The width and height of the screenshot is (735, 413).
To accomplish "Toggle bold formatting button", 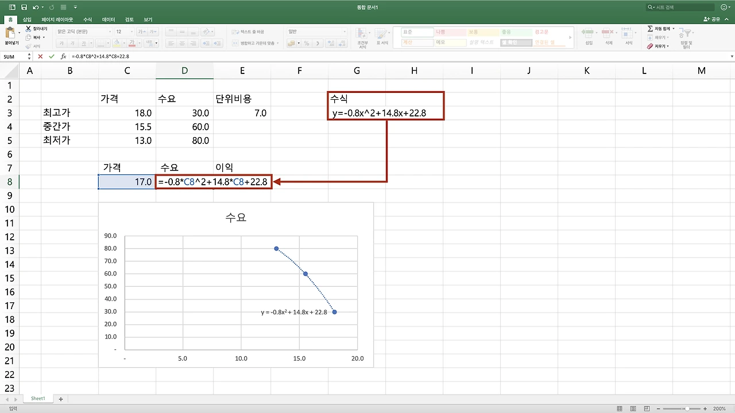I will tap(63, 43).
